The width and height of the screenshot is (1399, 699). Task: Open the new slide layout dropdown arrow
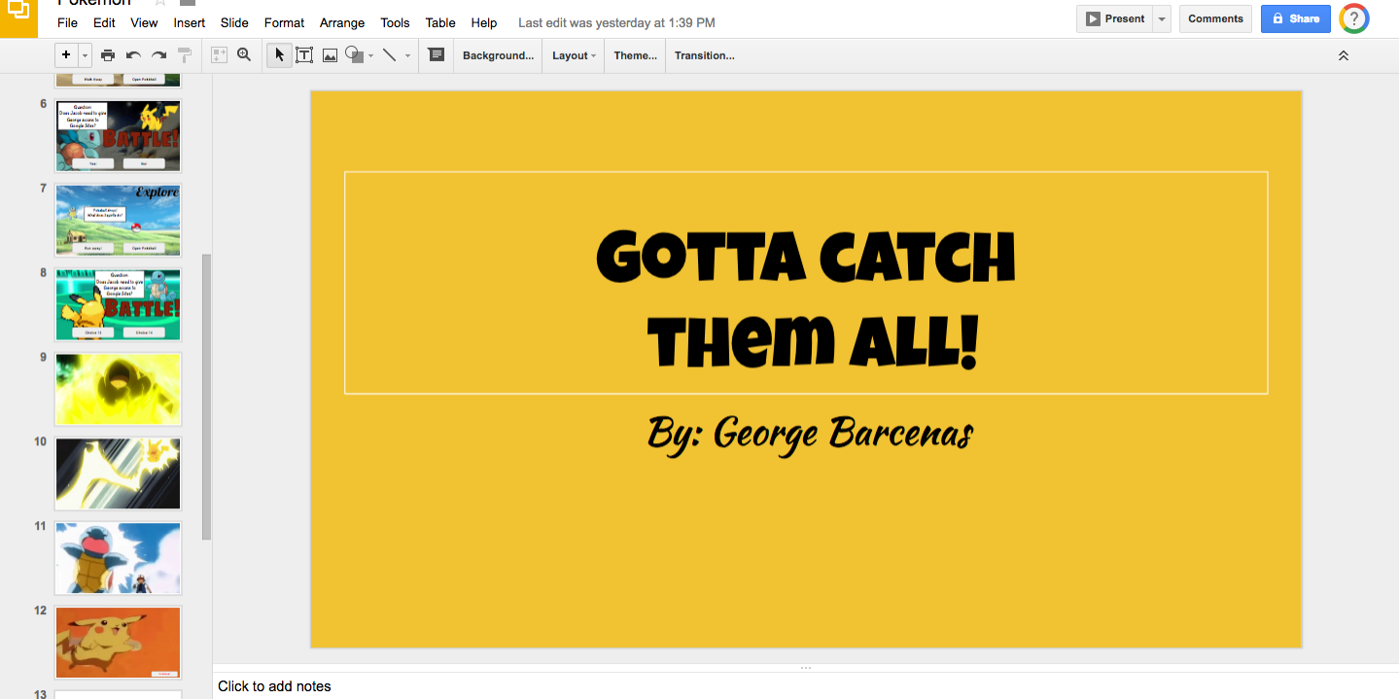[85, 55]
